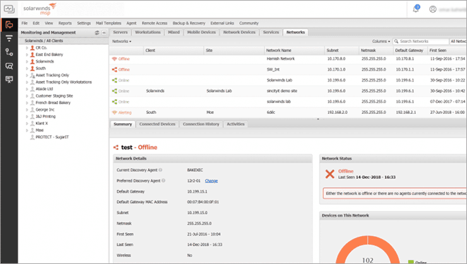Click the client icon for CR Co.

[x=32, y=47]
